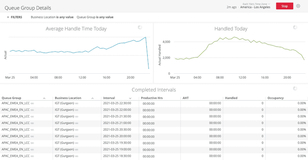Click the Handled Today loading spinner
This screenshot has height=160, width=308.
coord(295,27)
